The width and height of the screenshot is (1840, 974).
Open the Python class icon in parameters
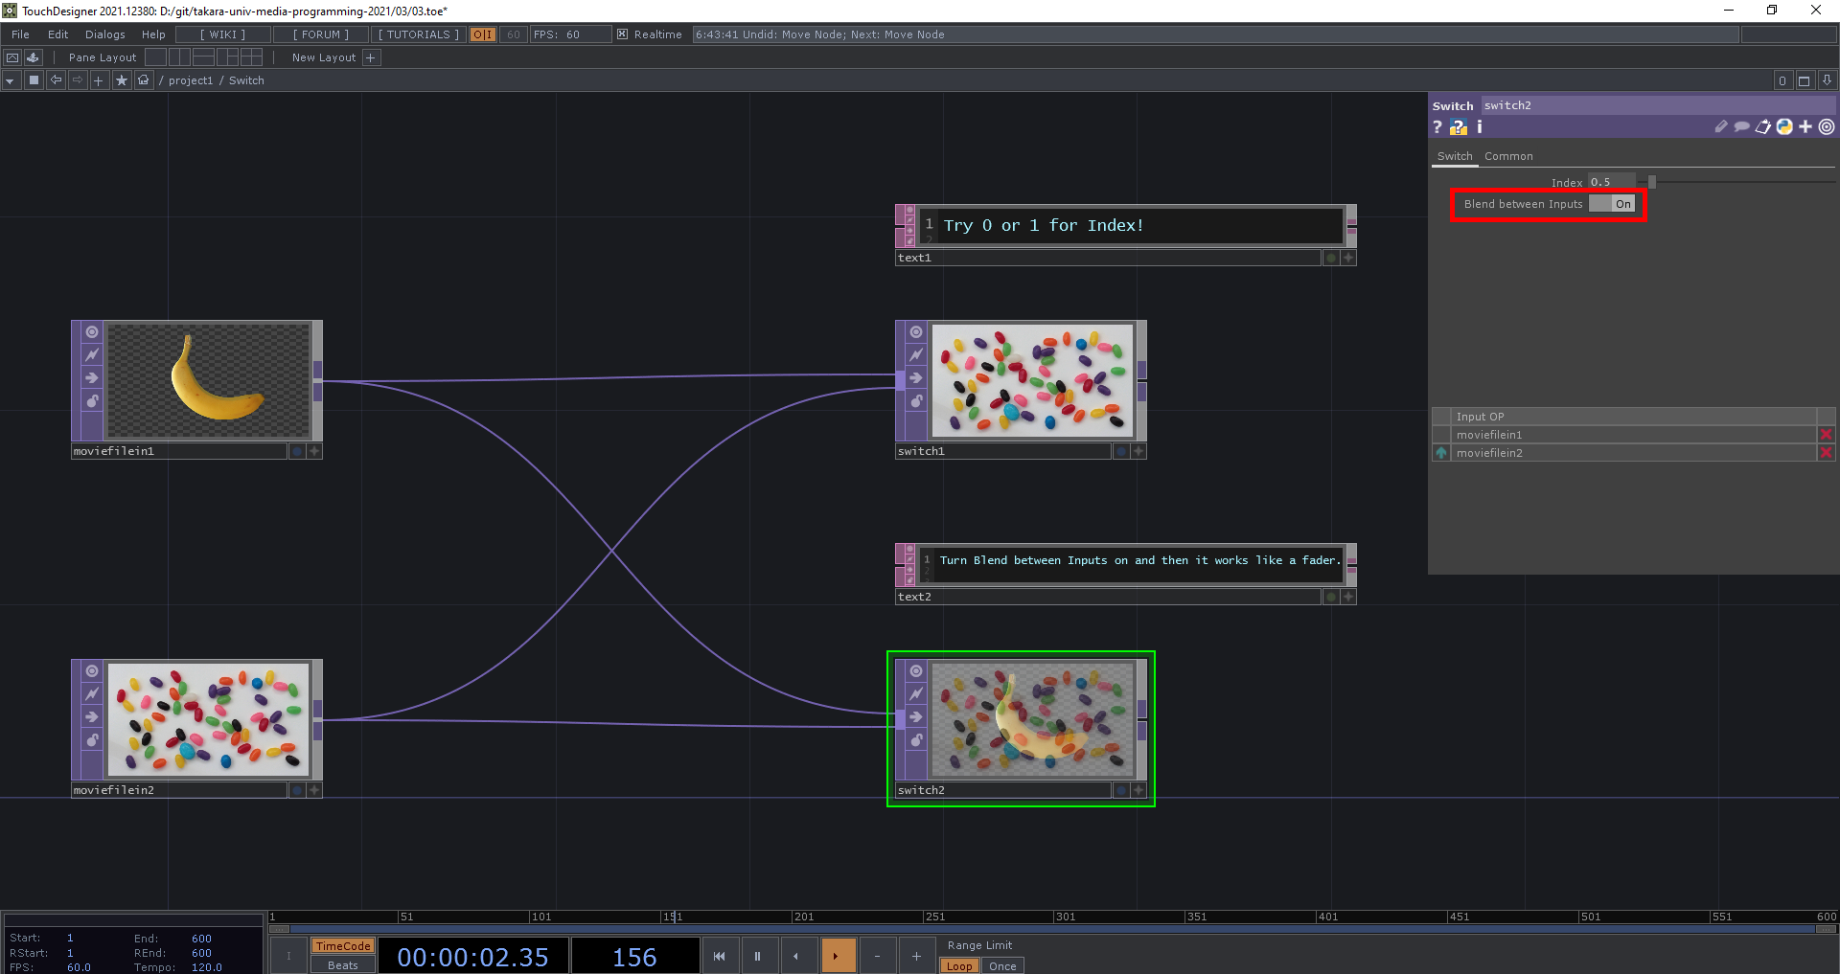[1783, 127]
